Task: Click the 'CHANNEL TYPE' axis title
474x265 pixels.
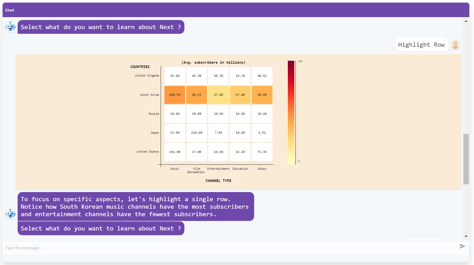Action: 218,181
